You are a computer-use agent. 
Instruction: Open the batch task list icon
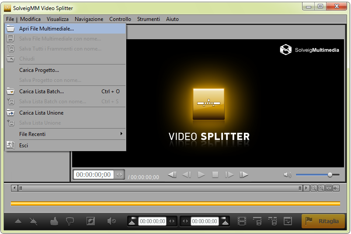coord(288,221)
